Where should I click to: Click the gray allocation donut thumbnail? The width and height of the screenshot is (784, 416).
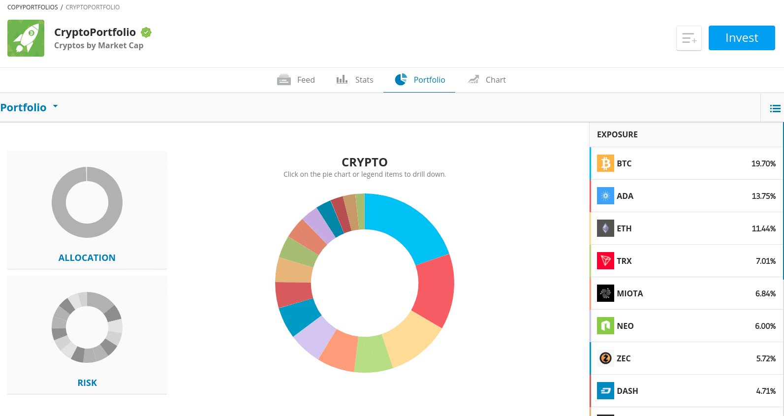pyautogui.click(x=87, y=202)
